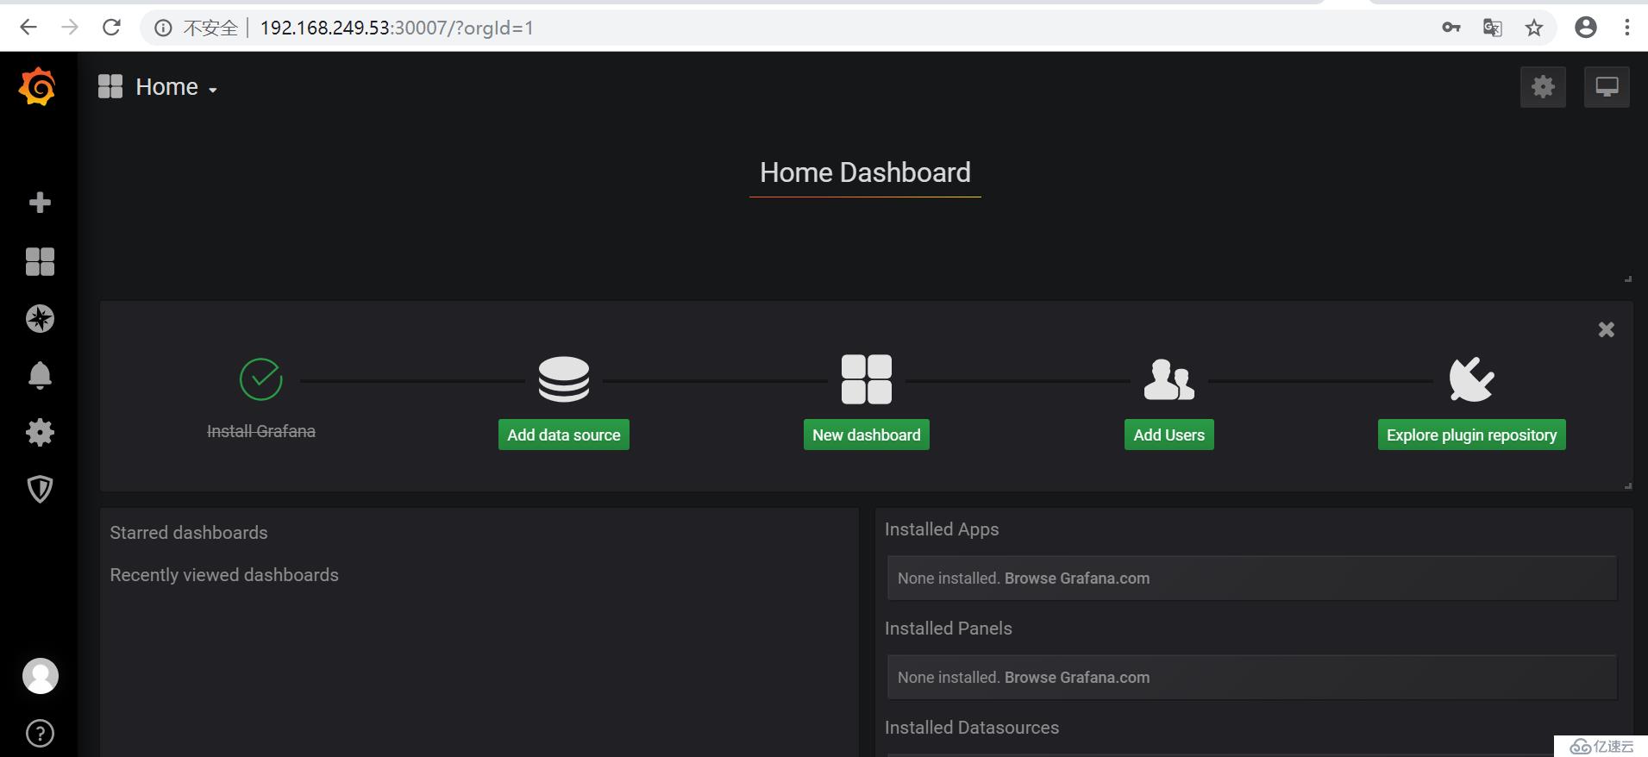Click the four-square new dashboard icon
Image resolution: width=1648 pixels, height=757 pixels.
pyautogui.click(x=867, y=379)
